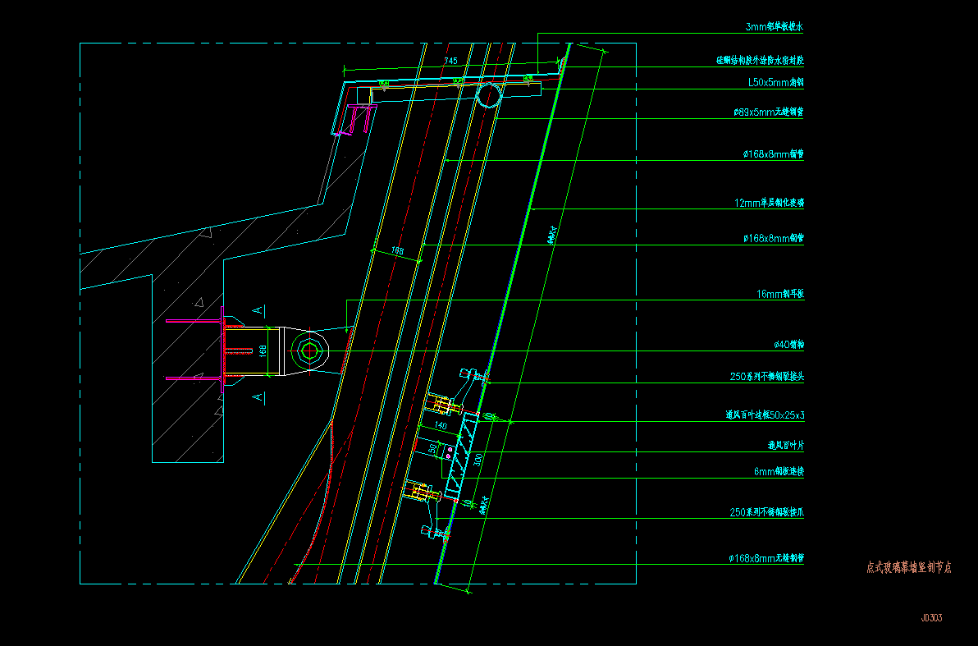The image size is (978, 646).
Task: Click the JD303 drawing number
Action: (931, 618)
